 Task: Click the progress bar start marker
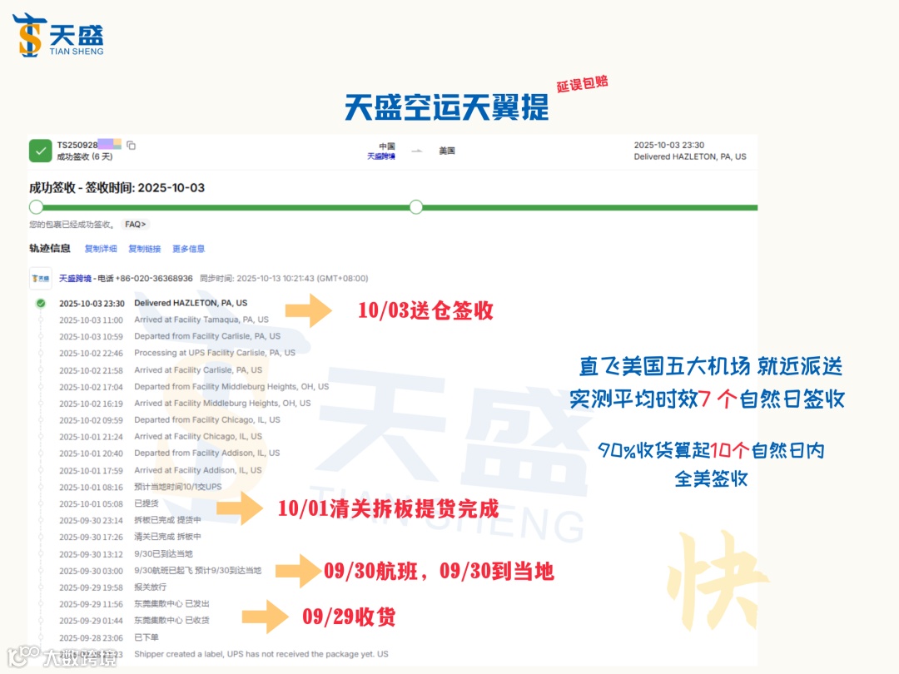tap(36, 207)
